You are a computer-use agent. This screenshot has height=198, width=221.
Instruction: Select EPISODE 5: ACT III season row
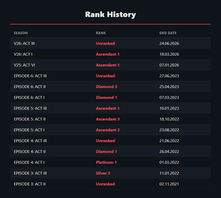pyautogui.click(x=110, y=108)
